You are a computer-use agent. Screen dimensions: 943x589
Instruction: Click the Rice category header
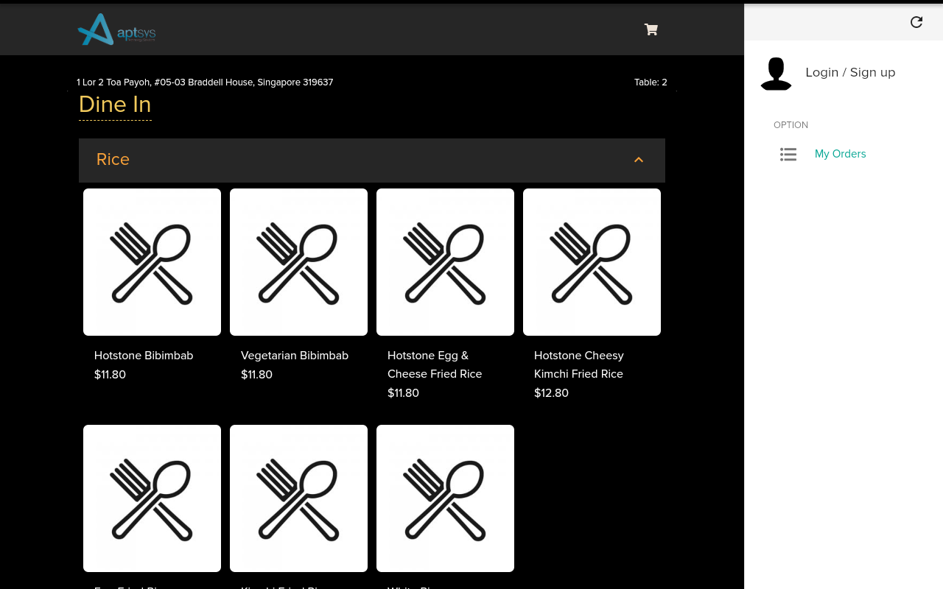click(x=113, y=160)
